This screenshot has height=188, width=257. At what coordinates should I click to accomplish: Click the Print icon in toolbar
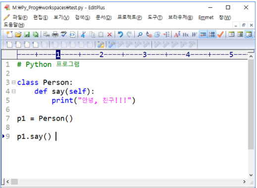coord(55,35)
